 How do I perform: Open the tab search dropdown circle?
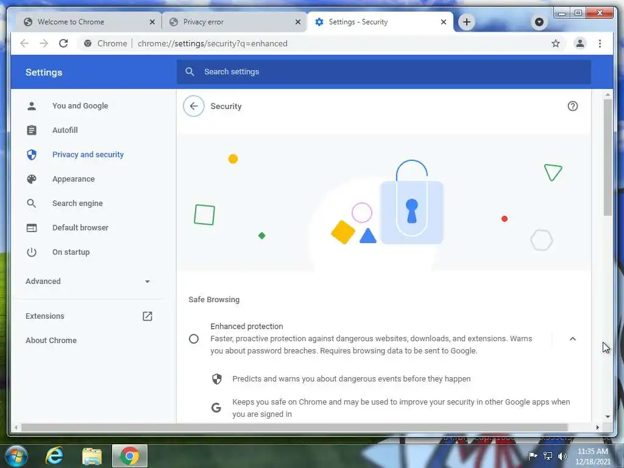tap(539, 22)
